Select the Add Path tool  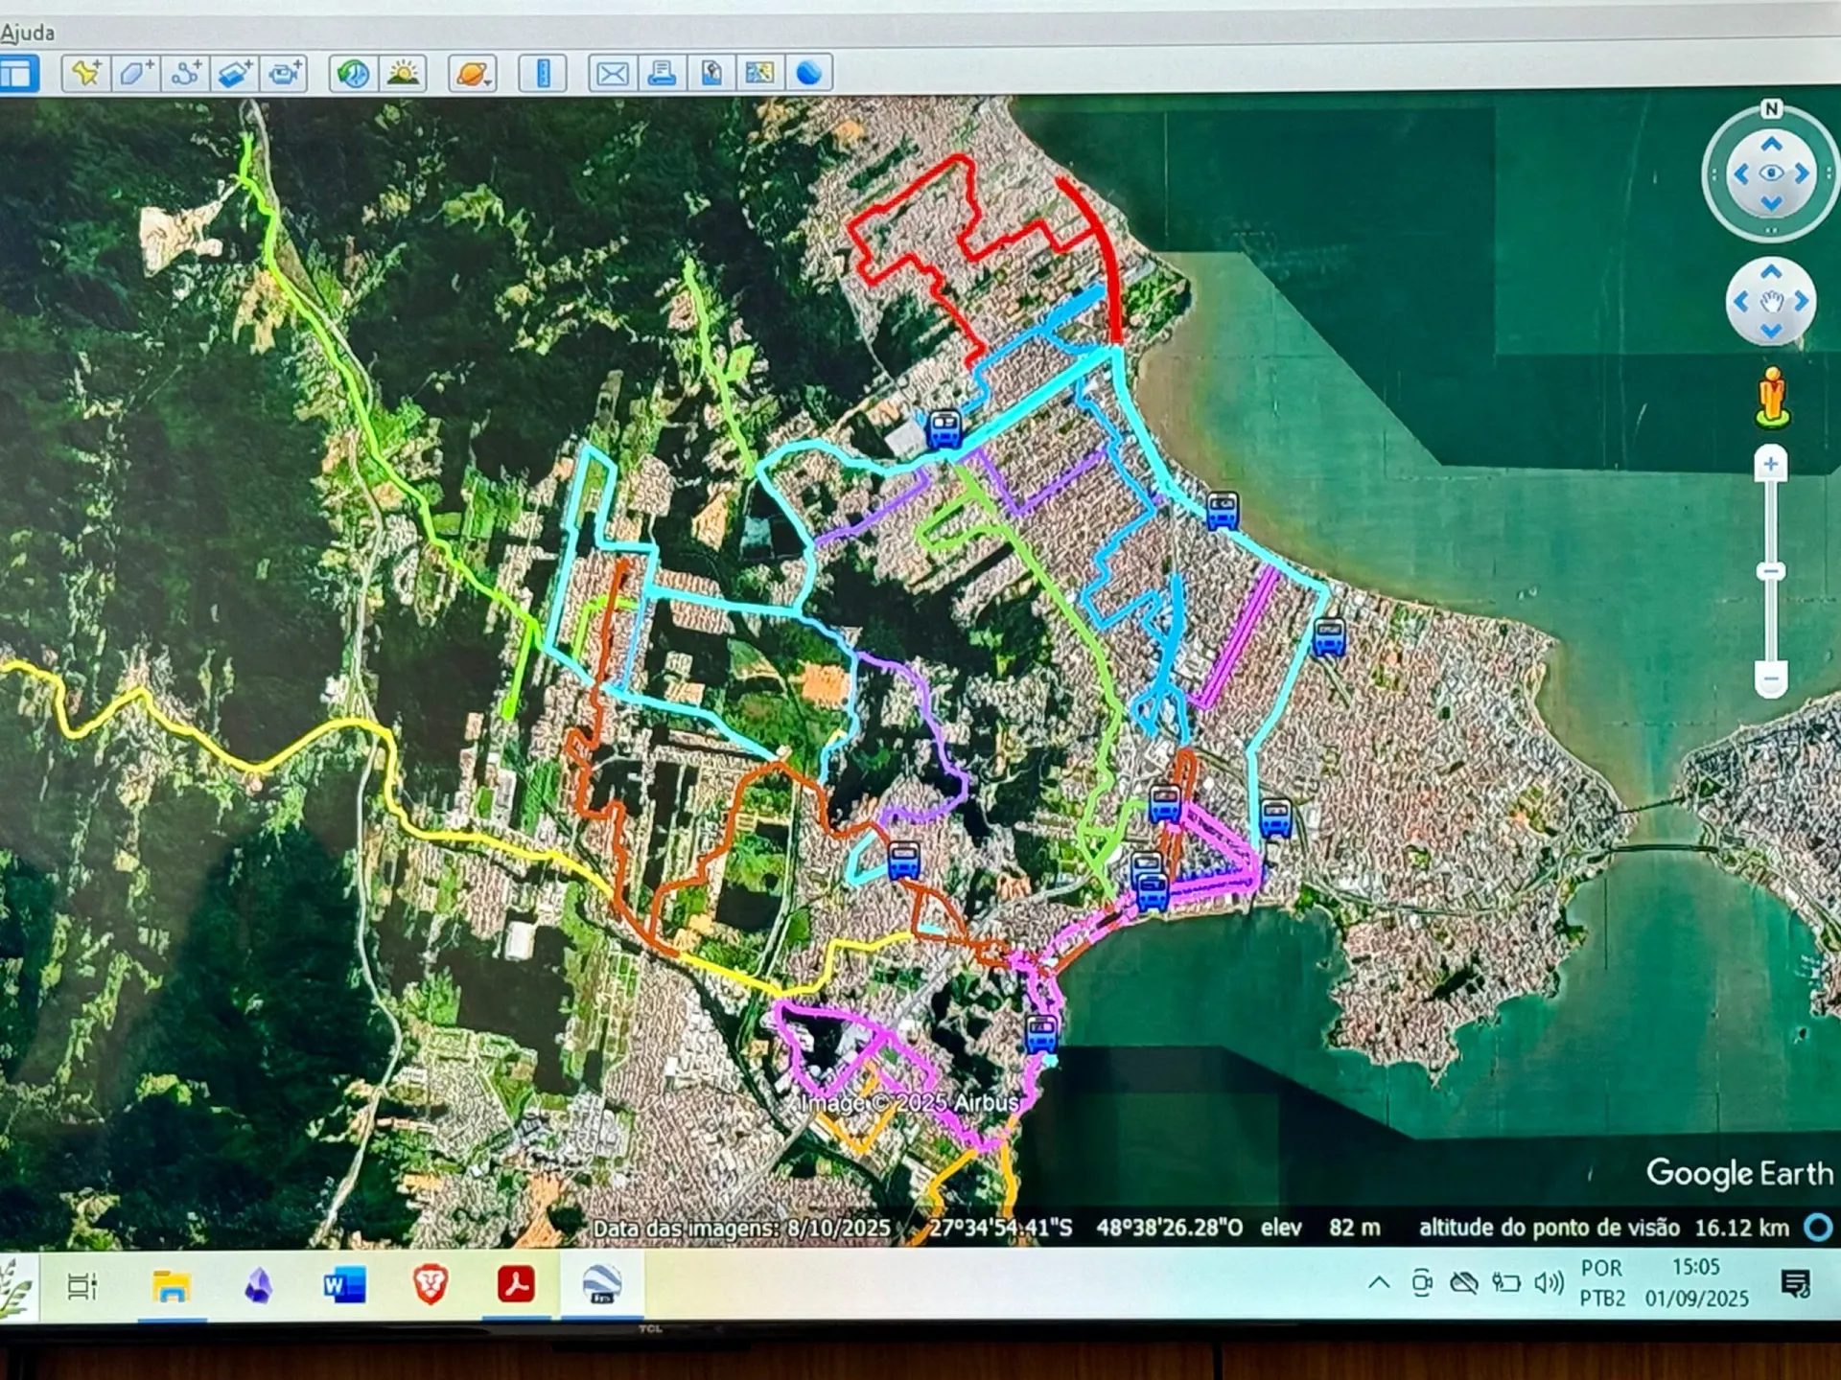[185, 73]
